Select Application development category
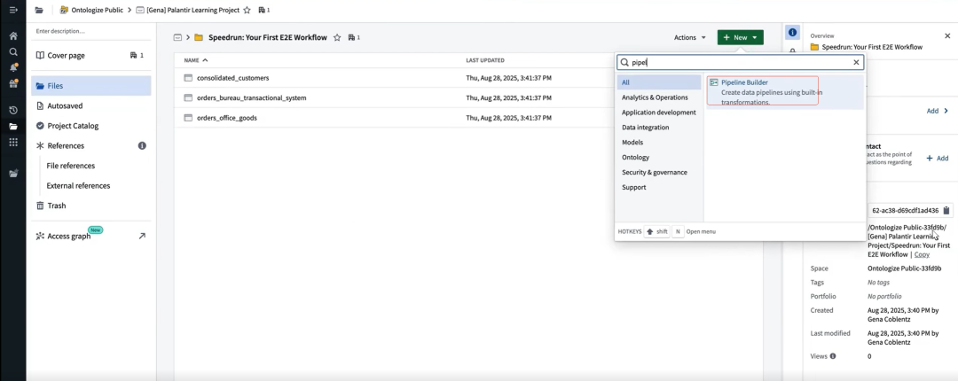Image resolution: width=958 pixels, height=381 pixels. pyautogui.click(x=659, y=113)
